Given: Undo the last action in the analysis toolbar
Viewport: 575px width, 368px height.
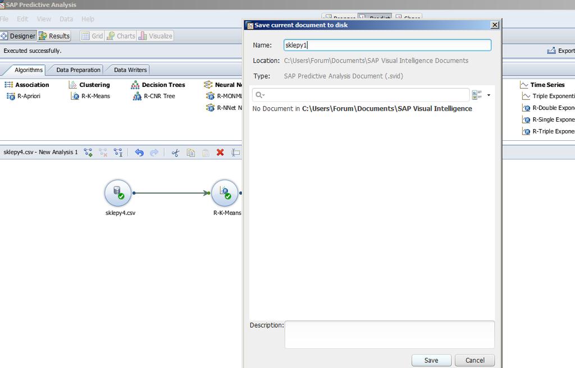Looking at the screenshot, I should [139, 153].
